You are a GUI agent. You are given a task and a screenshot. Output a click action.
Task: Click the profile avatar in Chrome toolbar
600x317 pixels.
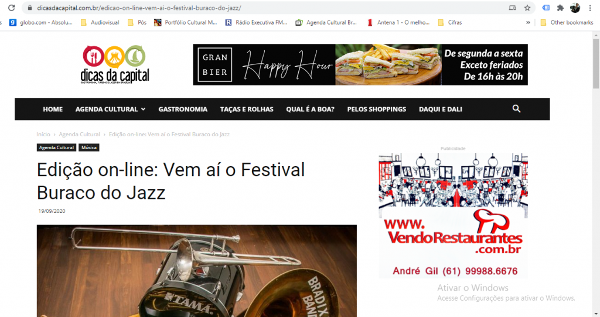pos(575,8)
